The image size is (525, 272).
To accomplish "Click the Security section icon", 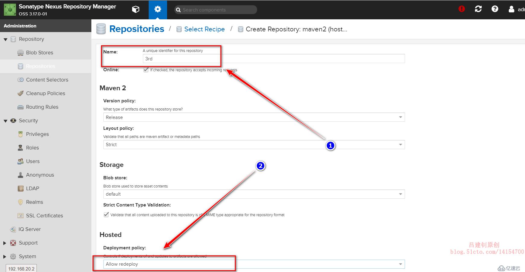I will click(x=13, y=120).
